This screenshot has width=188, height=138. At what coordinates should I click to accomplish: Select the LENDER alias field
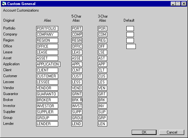coord(47,124)
